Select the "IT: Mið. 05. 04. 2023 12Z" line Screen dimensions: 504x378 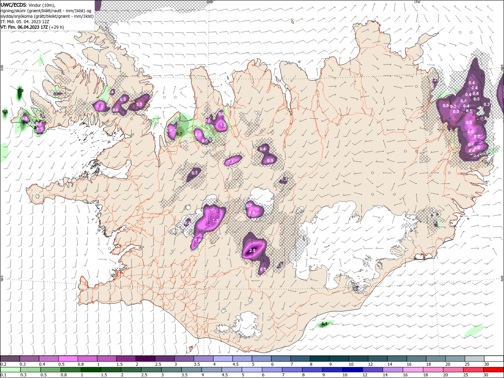[x=25, y=22]
